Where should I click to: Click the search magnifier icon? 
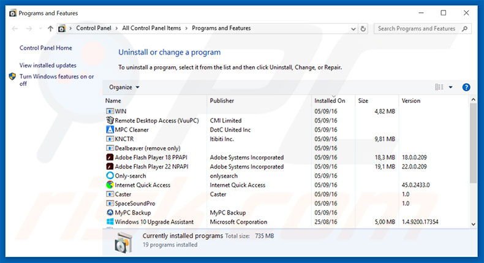point(464,29)
